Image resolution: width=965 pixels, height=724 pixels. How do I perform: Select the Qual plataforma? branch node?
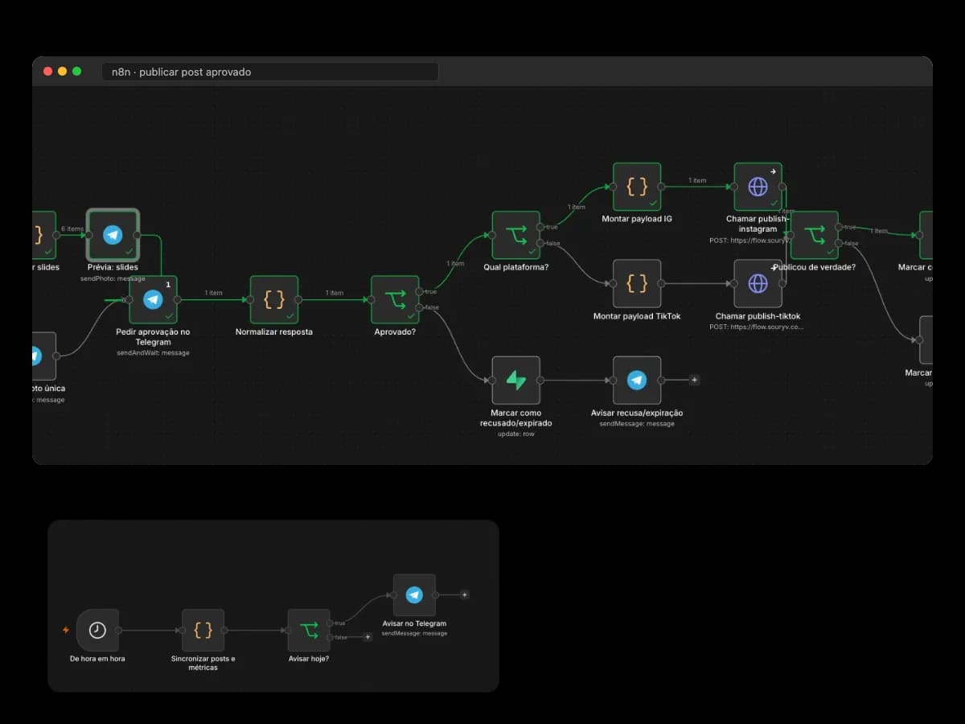click(x=516, y=235)
